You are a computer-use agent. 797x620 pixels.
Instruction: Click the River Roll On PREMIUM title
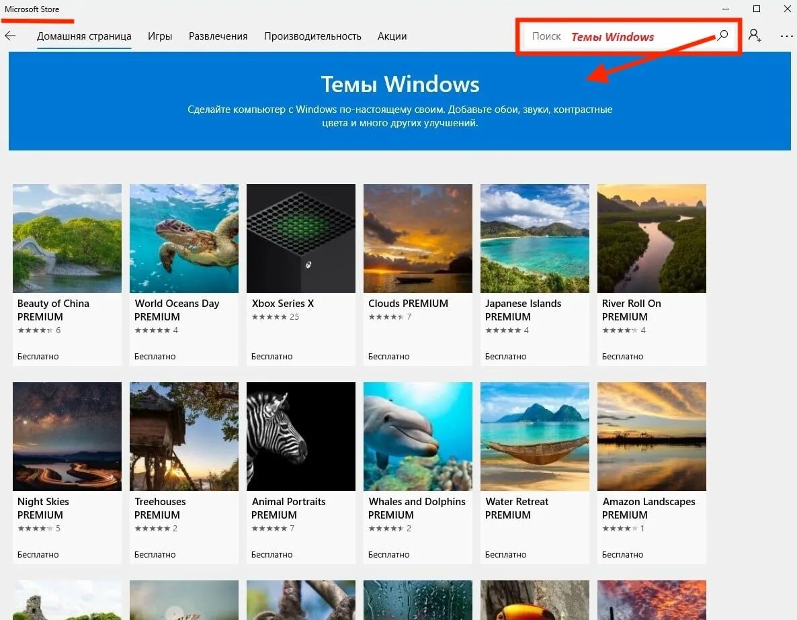631,310
